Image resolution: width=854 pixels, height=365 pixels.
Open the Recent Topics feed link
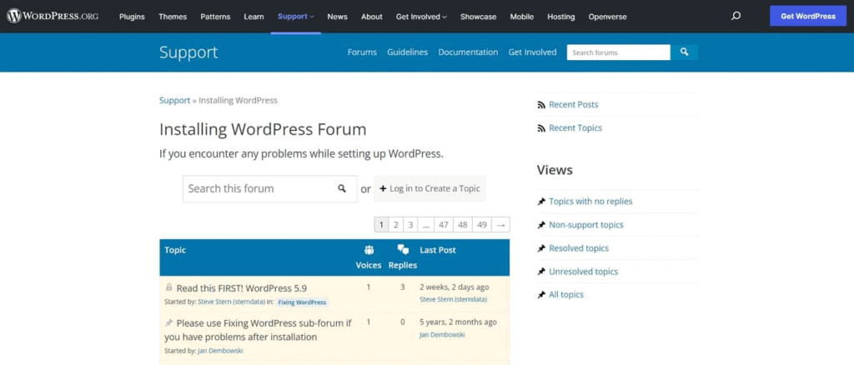pyautogui.click(x=575, y=127)
